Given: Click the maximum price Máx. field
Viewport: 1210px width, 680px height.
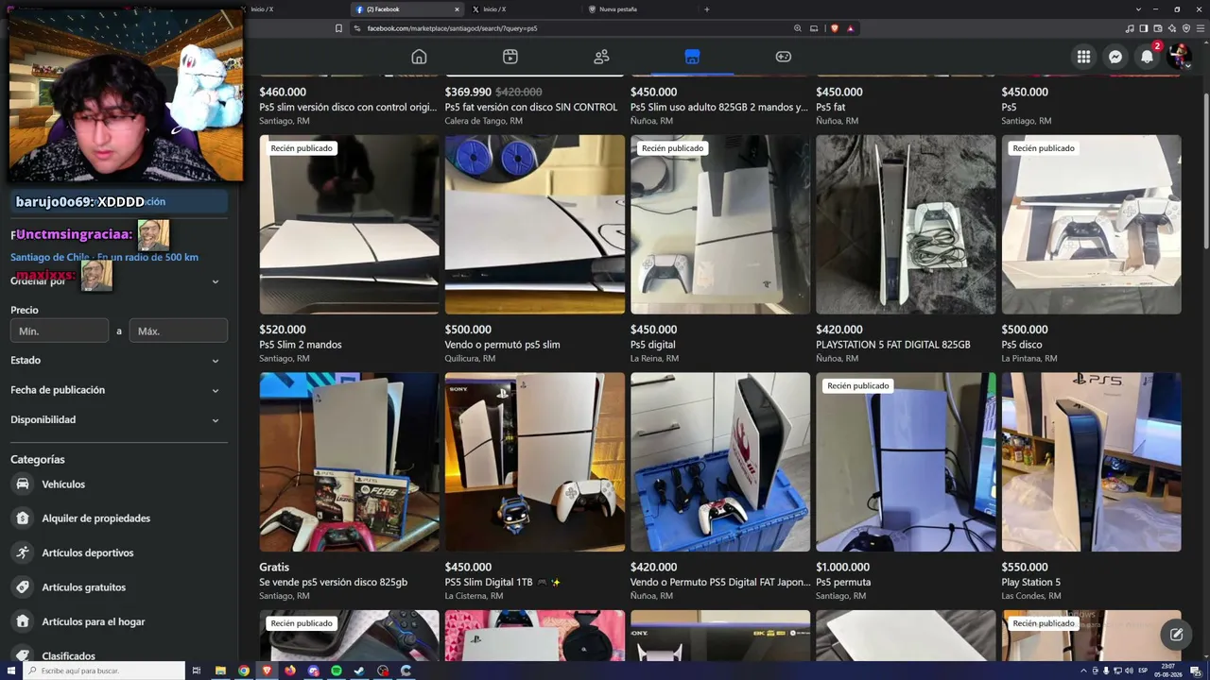Looking at the screenshot, I should (178, 331).
